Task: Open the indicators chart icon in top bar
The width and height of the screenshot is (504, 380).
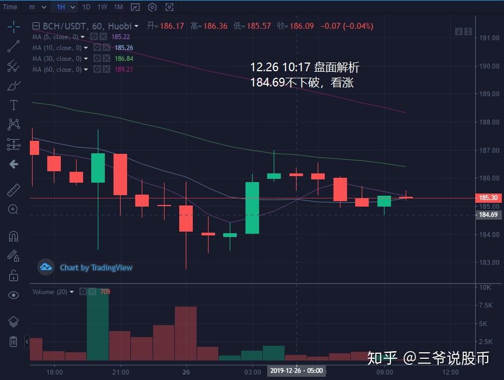Action: pyautogui.click(x=135, y=7)
